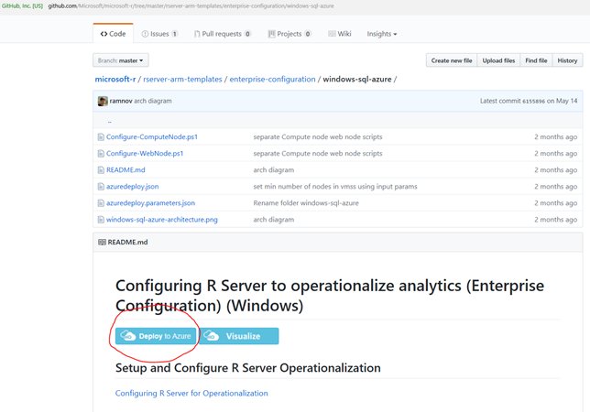Open 'arch diagram' commit for README.md row
This screenshot has height=412, width=590.
pos(274,170)
